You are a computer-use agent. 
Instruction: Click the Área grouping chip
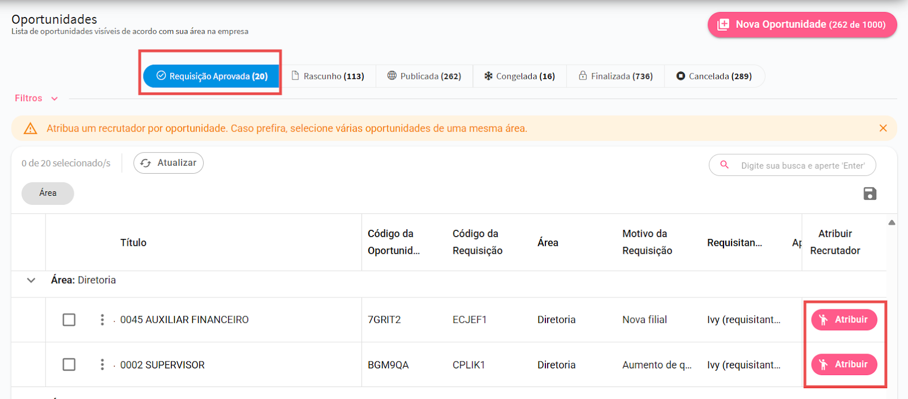(48, 193)
